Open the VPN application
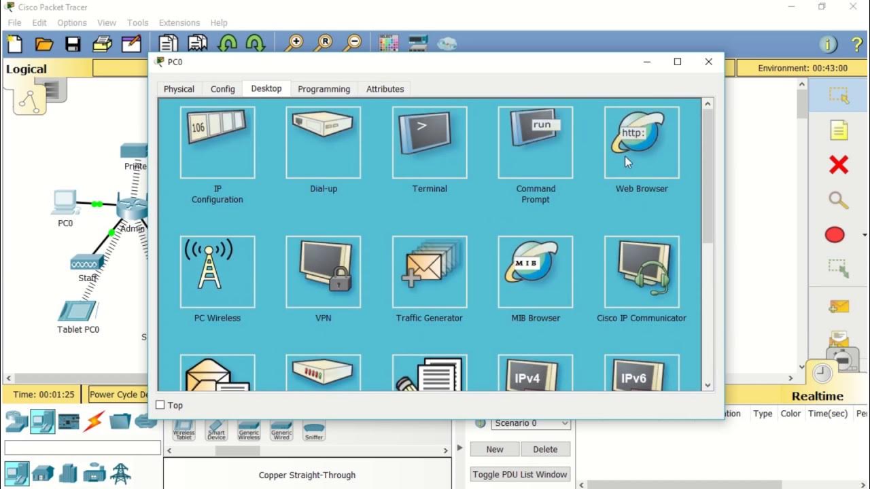This screenshot has width=870, height=489. (x=324, y=272)
